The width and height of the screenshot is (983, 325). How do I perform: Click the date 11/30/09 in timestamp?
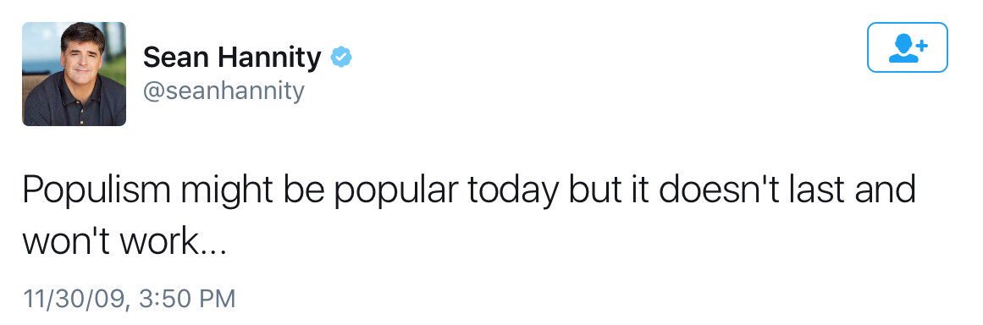click(x=75, y=298)
